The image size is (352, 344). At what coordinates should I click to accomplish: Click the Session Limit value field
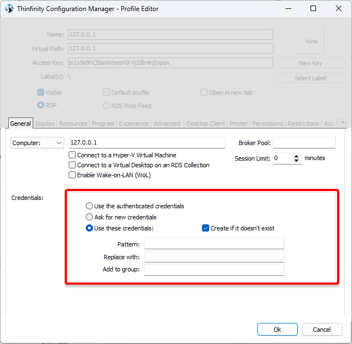tap(283, 158)
